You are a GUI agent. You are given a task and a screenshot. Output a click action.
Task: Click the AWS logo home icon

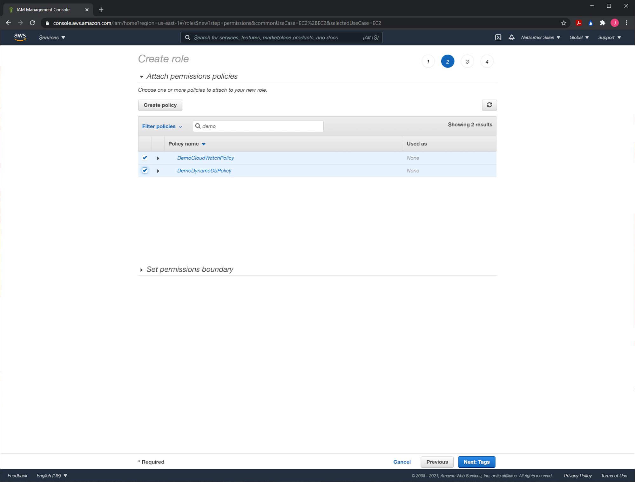20,37
